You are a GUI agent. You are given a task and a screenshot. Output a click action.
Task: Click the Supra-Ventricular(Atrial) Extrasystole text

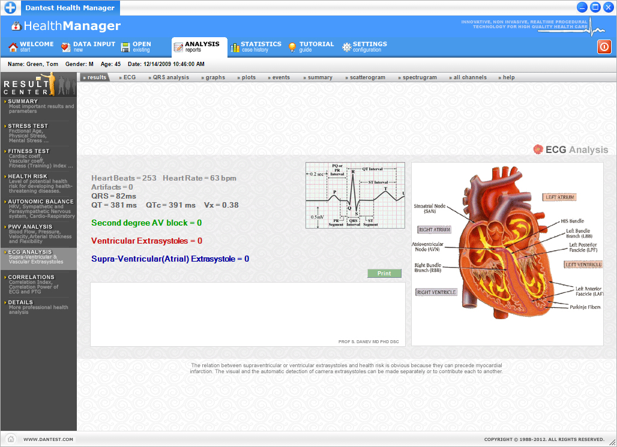(170, 259)
